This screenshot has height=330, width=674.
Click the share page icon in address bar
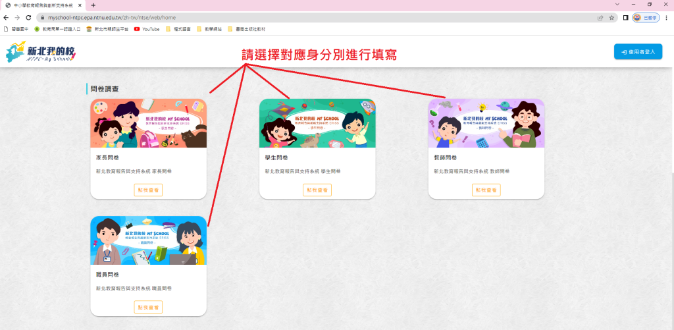pos(600,18)
